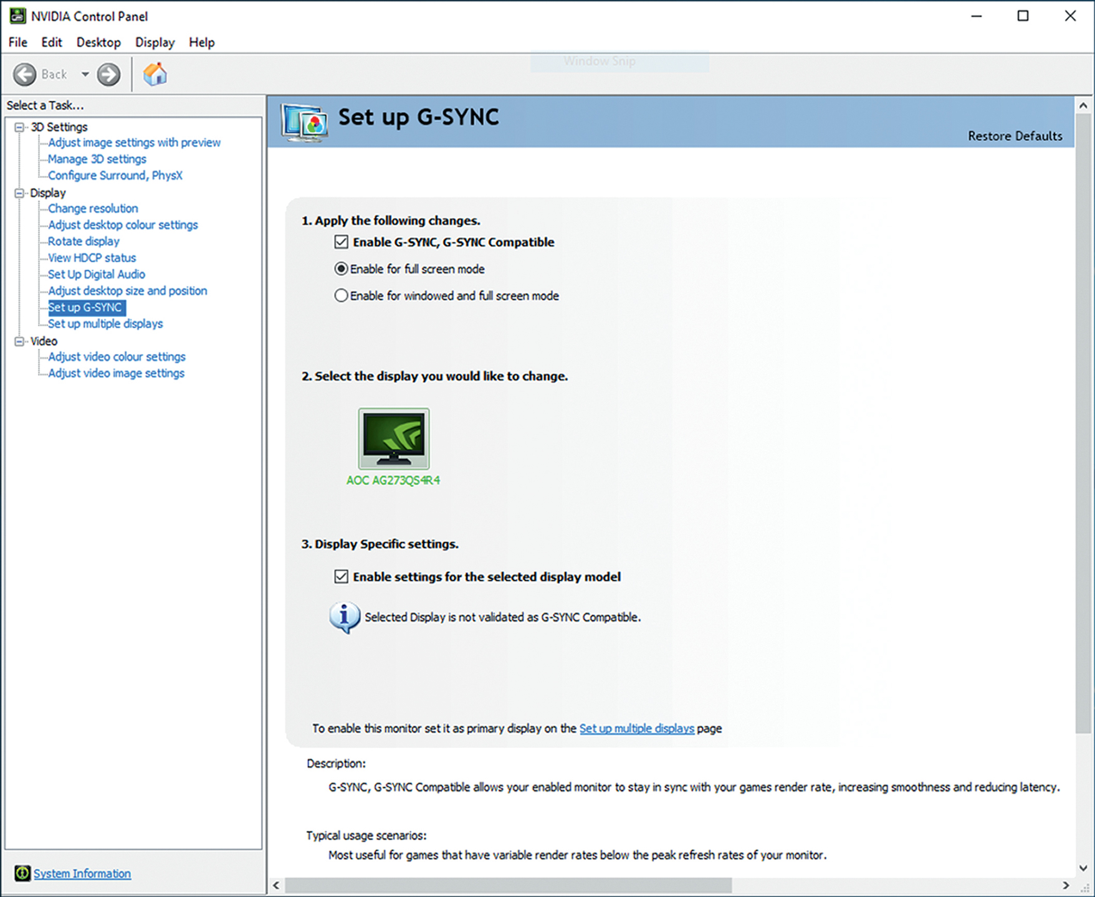Open Set up multiple displays in task tree
Image resolution: width=1095 pixels, height=897 pixels.
105,324
